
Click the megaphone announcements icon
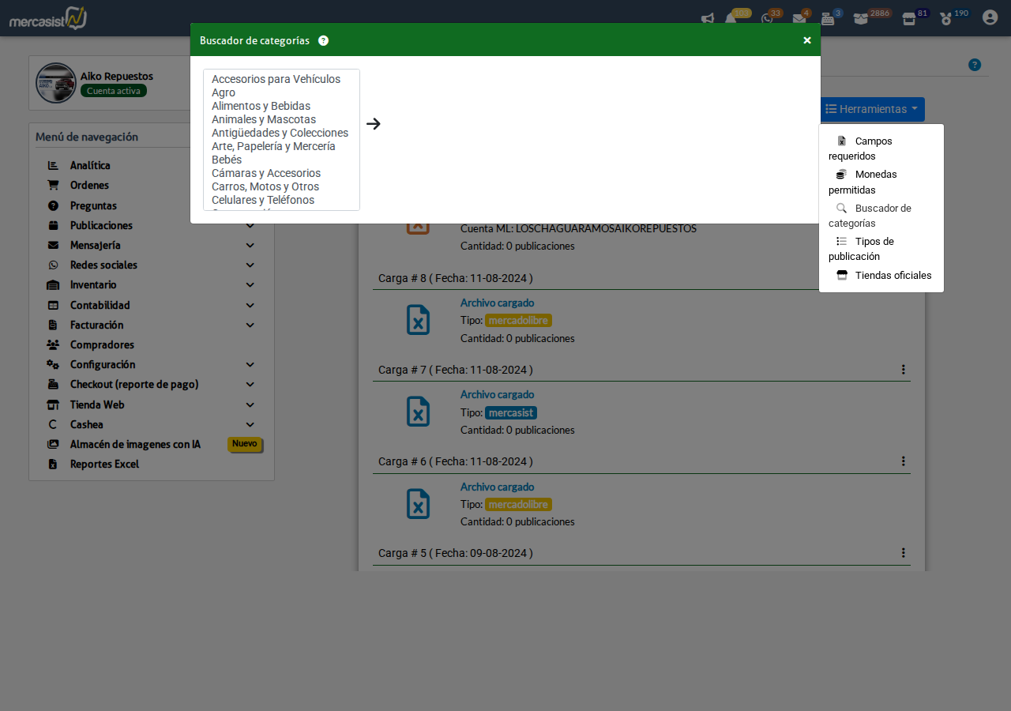tap(708, 19)
